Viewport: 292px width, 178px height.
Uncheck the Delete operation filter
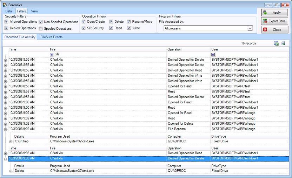111,22
